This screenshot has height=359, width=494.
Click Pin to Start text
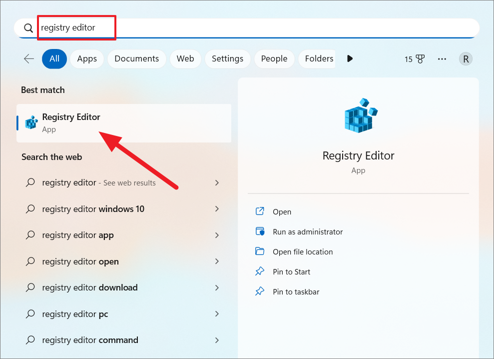tap(291, 271)
